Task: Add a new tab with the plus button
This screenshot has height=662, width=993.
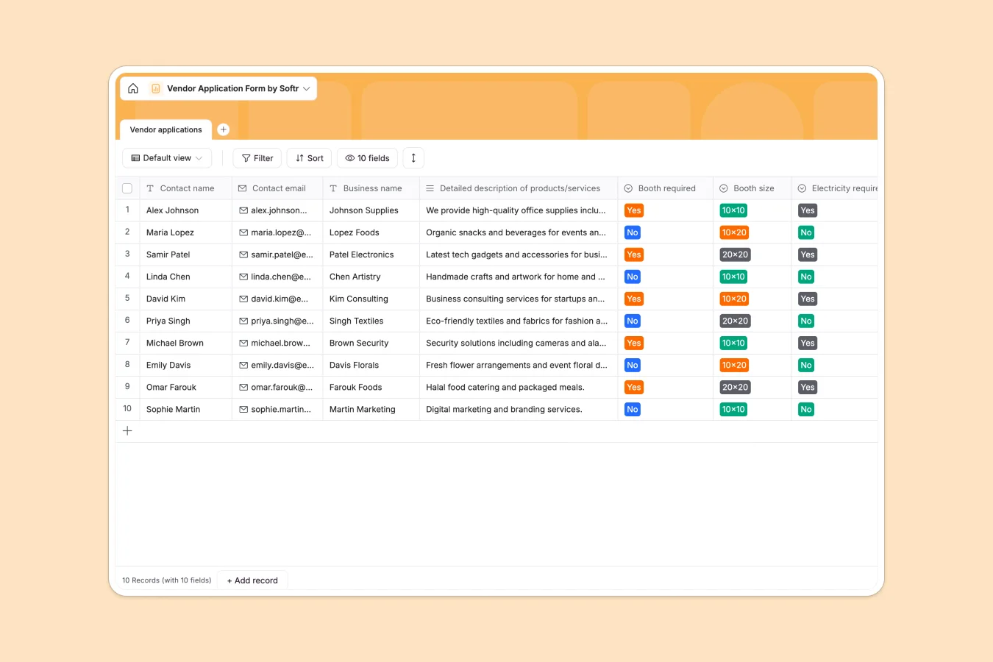Action: (223, 129)
